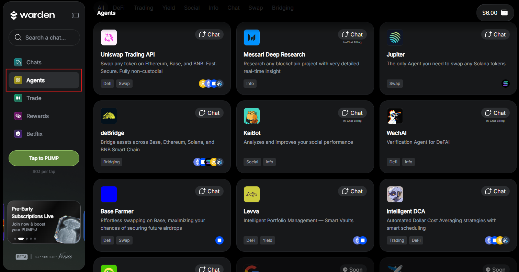Select the Yield filter tab

tap(168, 8)
